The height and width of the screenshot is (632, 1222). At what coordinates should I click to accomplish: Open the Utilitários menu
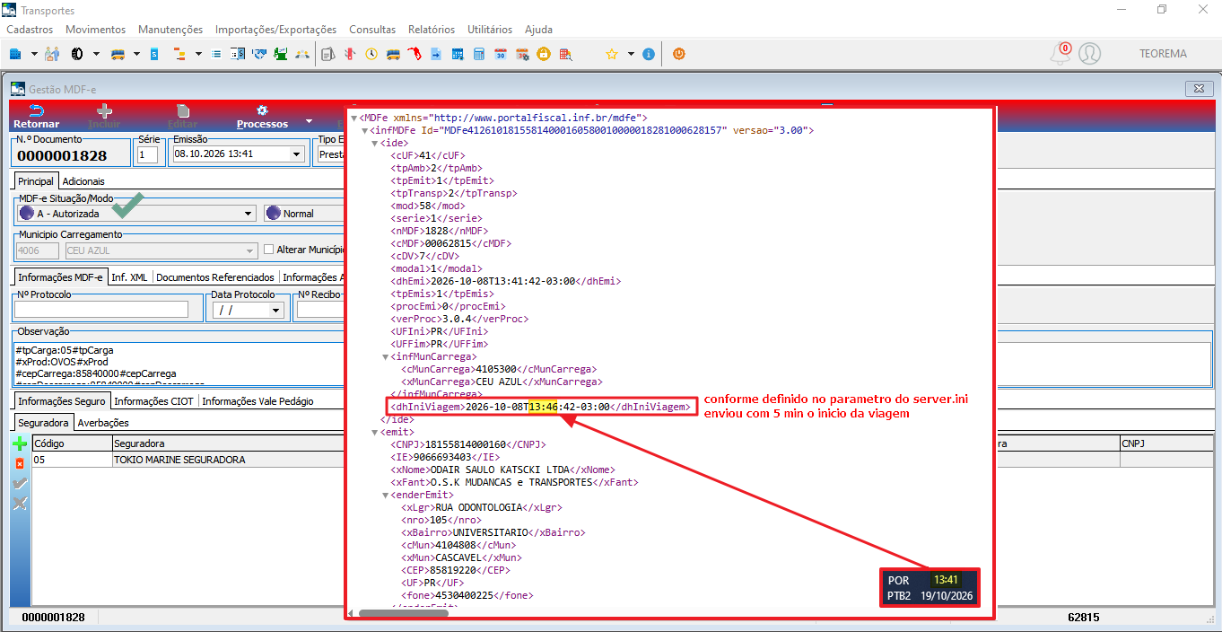tap(490, 30)
